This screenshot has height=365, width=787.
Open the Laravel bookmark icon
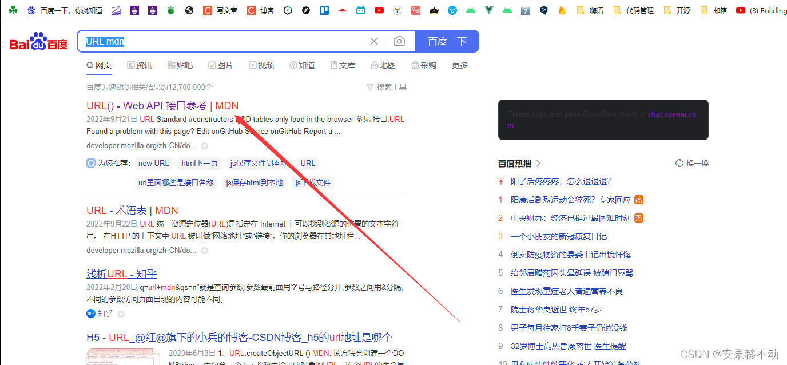[x=416, y=10]
